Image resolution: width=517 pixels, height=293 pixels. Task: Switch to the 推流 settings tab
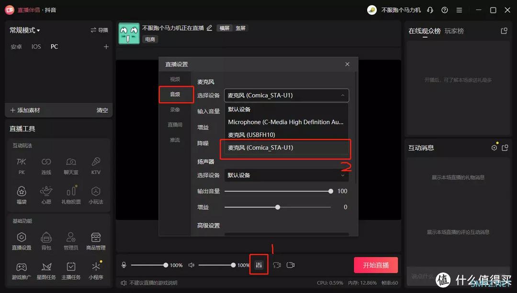click(x=175, y=140)
